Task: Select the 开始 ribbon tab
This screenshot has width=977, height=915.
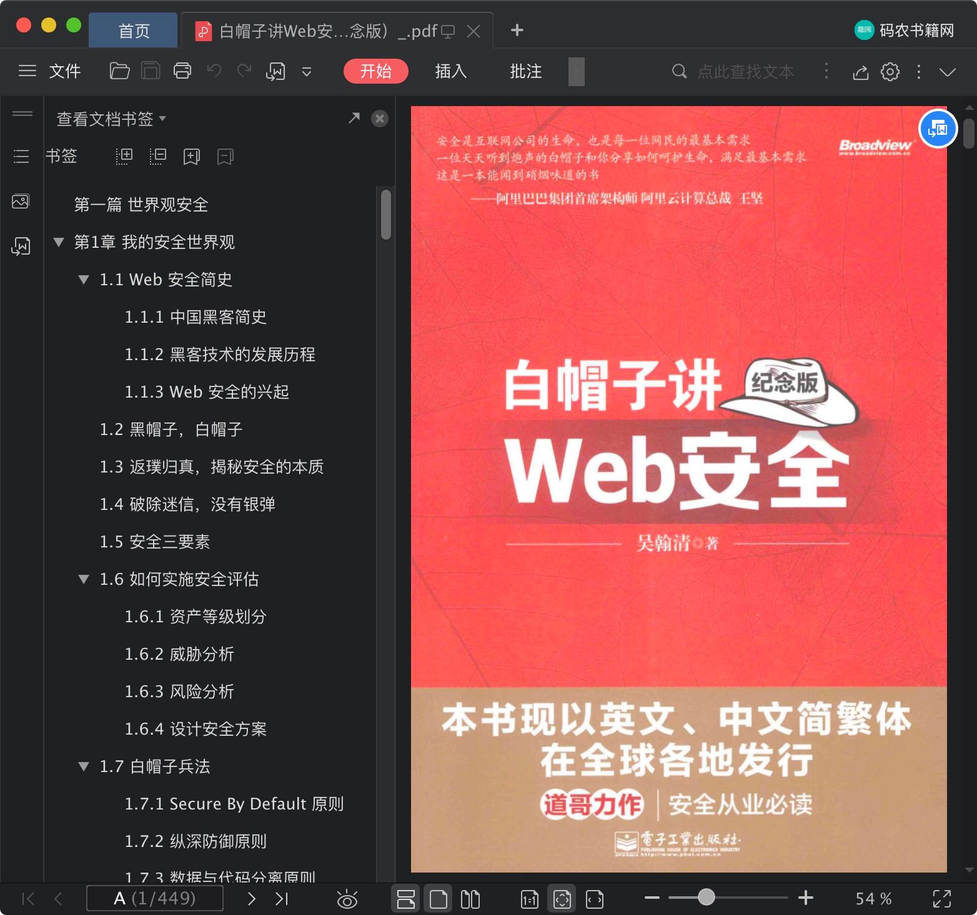Action: pos(376,71)
